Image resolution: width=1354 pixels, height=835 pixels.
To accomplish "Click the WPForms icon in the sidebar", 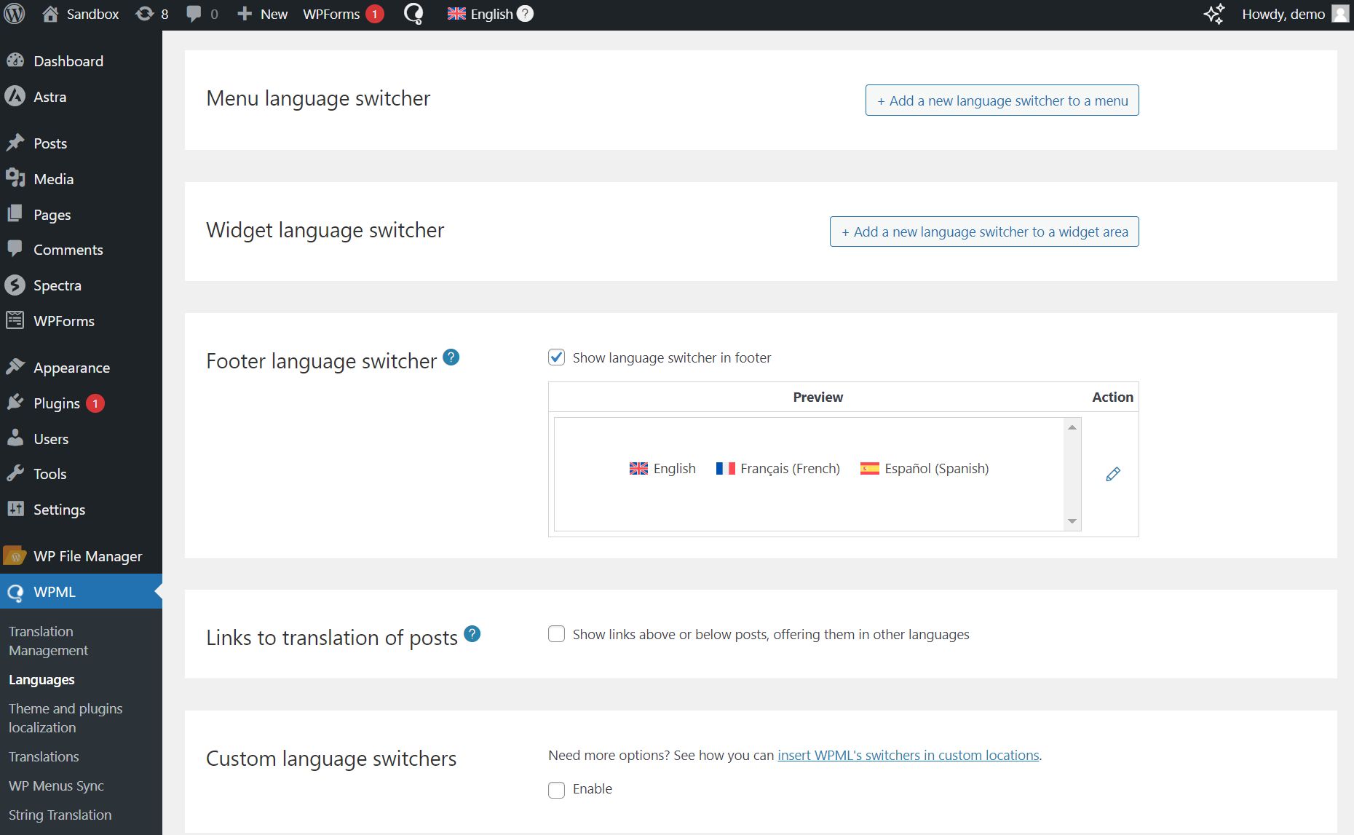I will tap(15, 320).
